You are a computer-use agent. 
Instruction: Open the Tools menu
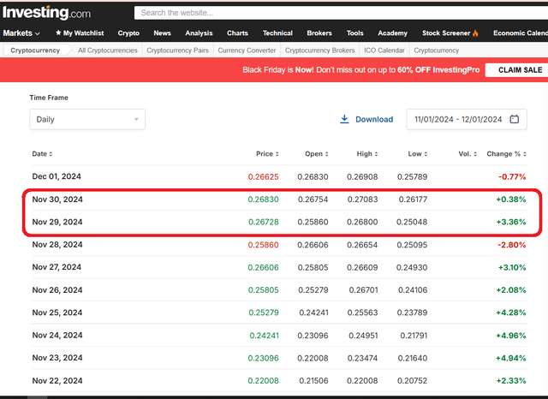coord(355,33)
